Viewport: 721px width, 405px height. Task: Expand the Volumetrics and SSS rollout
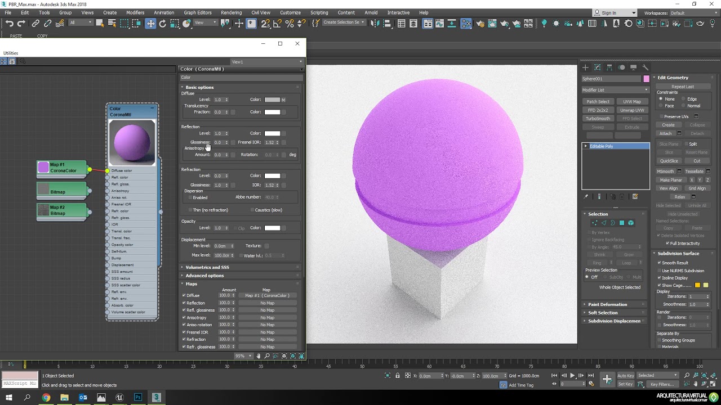(x=207, y=267)
